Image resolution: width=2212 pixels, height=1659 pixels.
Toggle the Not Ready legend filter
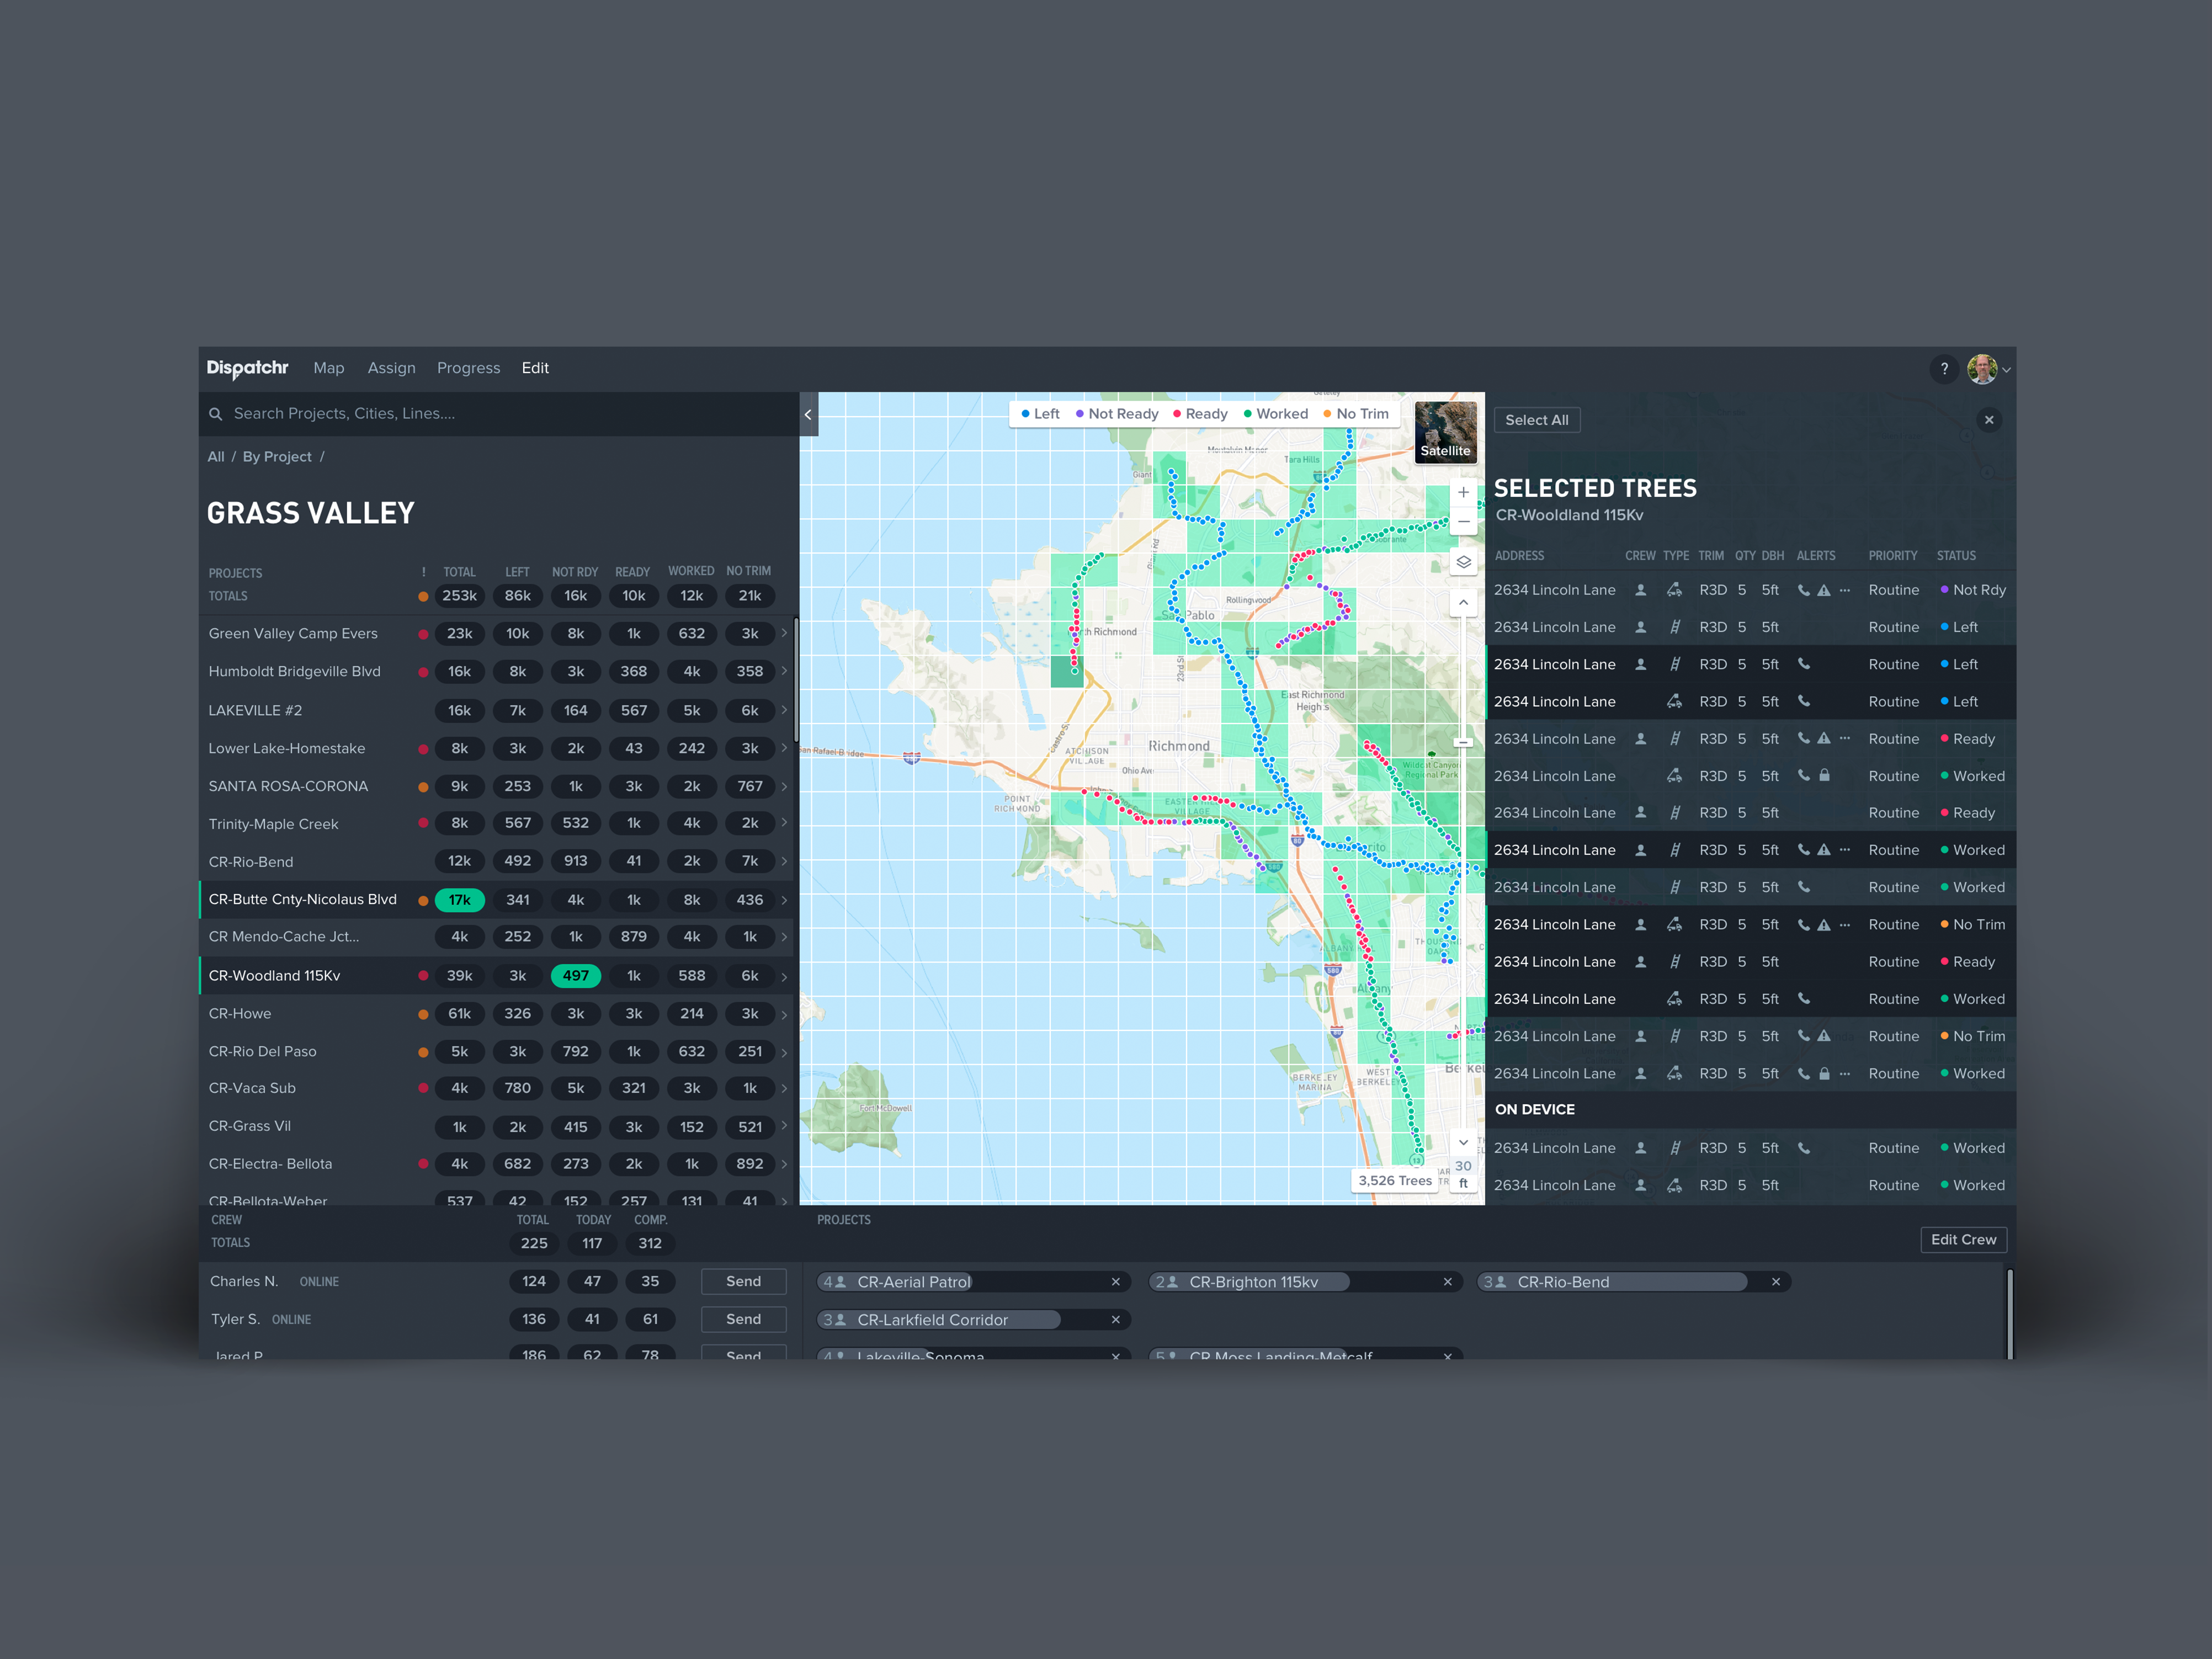click(1116, 414)
